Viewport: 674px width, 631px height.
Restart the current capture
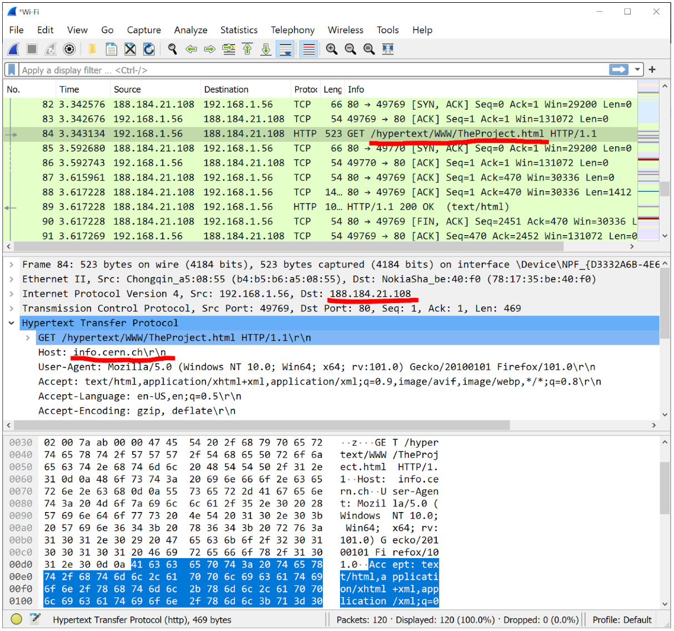point(51,49)
